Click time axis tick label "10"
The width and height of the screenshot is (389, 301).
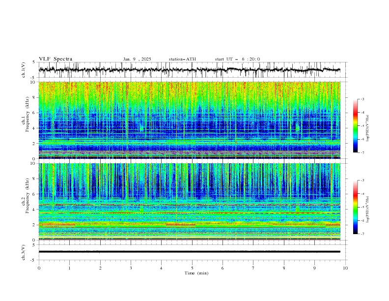(345, 268)
